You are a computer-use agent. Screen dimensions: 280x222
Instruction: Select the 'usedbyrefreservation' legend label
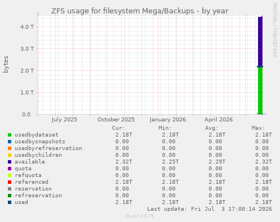click(x=48, y=148)
